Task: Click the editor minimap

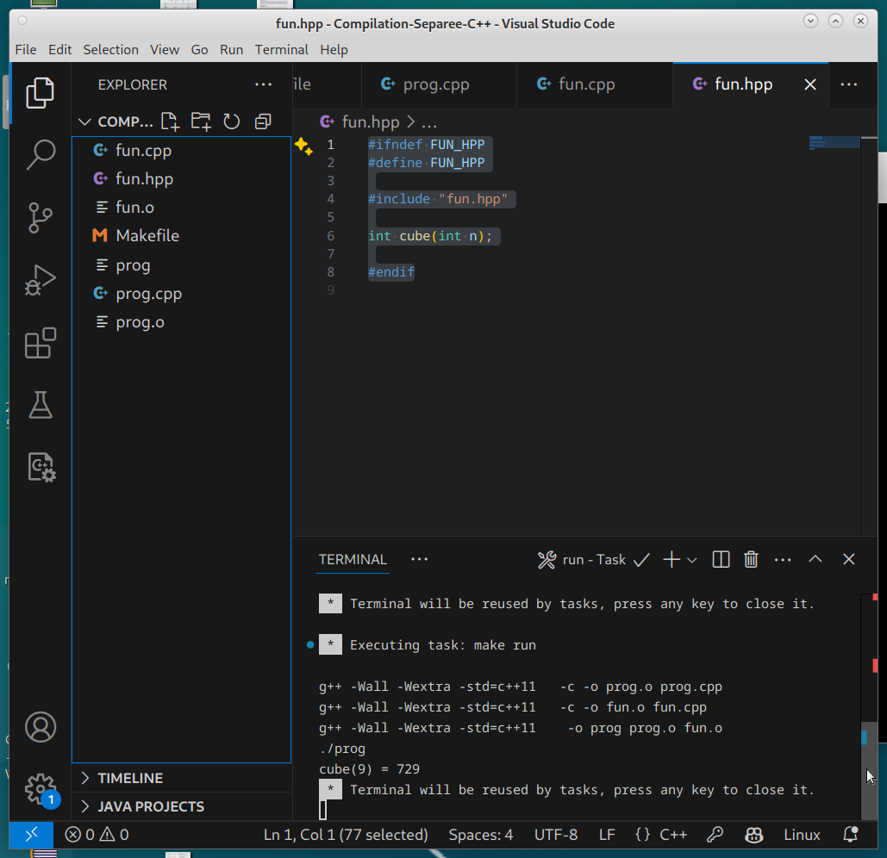Action: (834, 142)
